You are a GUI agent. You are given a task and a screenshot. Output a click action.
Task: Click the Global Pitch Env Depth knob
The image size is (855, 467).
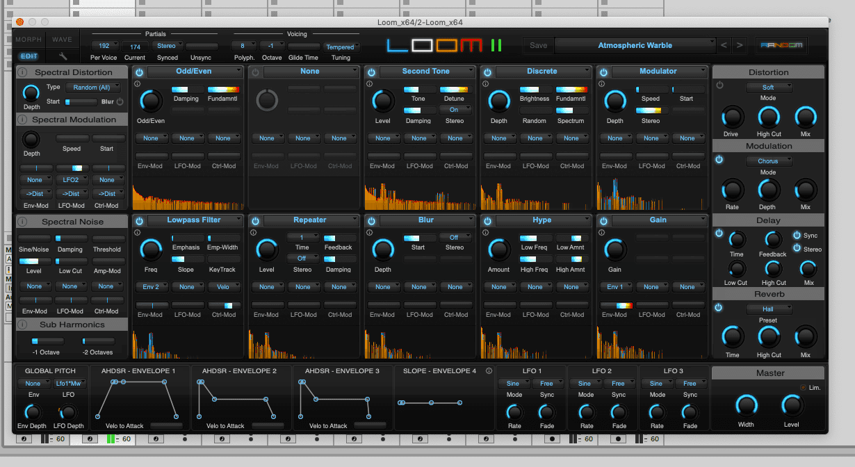click(x=33, y=411)
